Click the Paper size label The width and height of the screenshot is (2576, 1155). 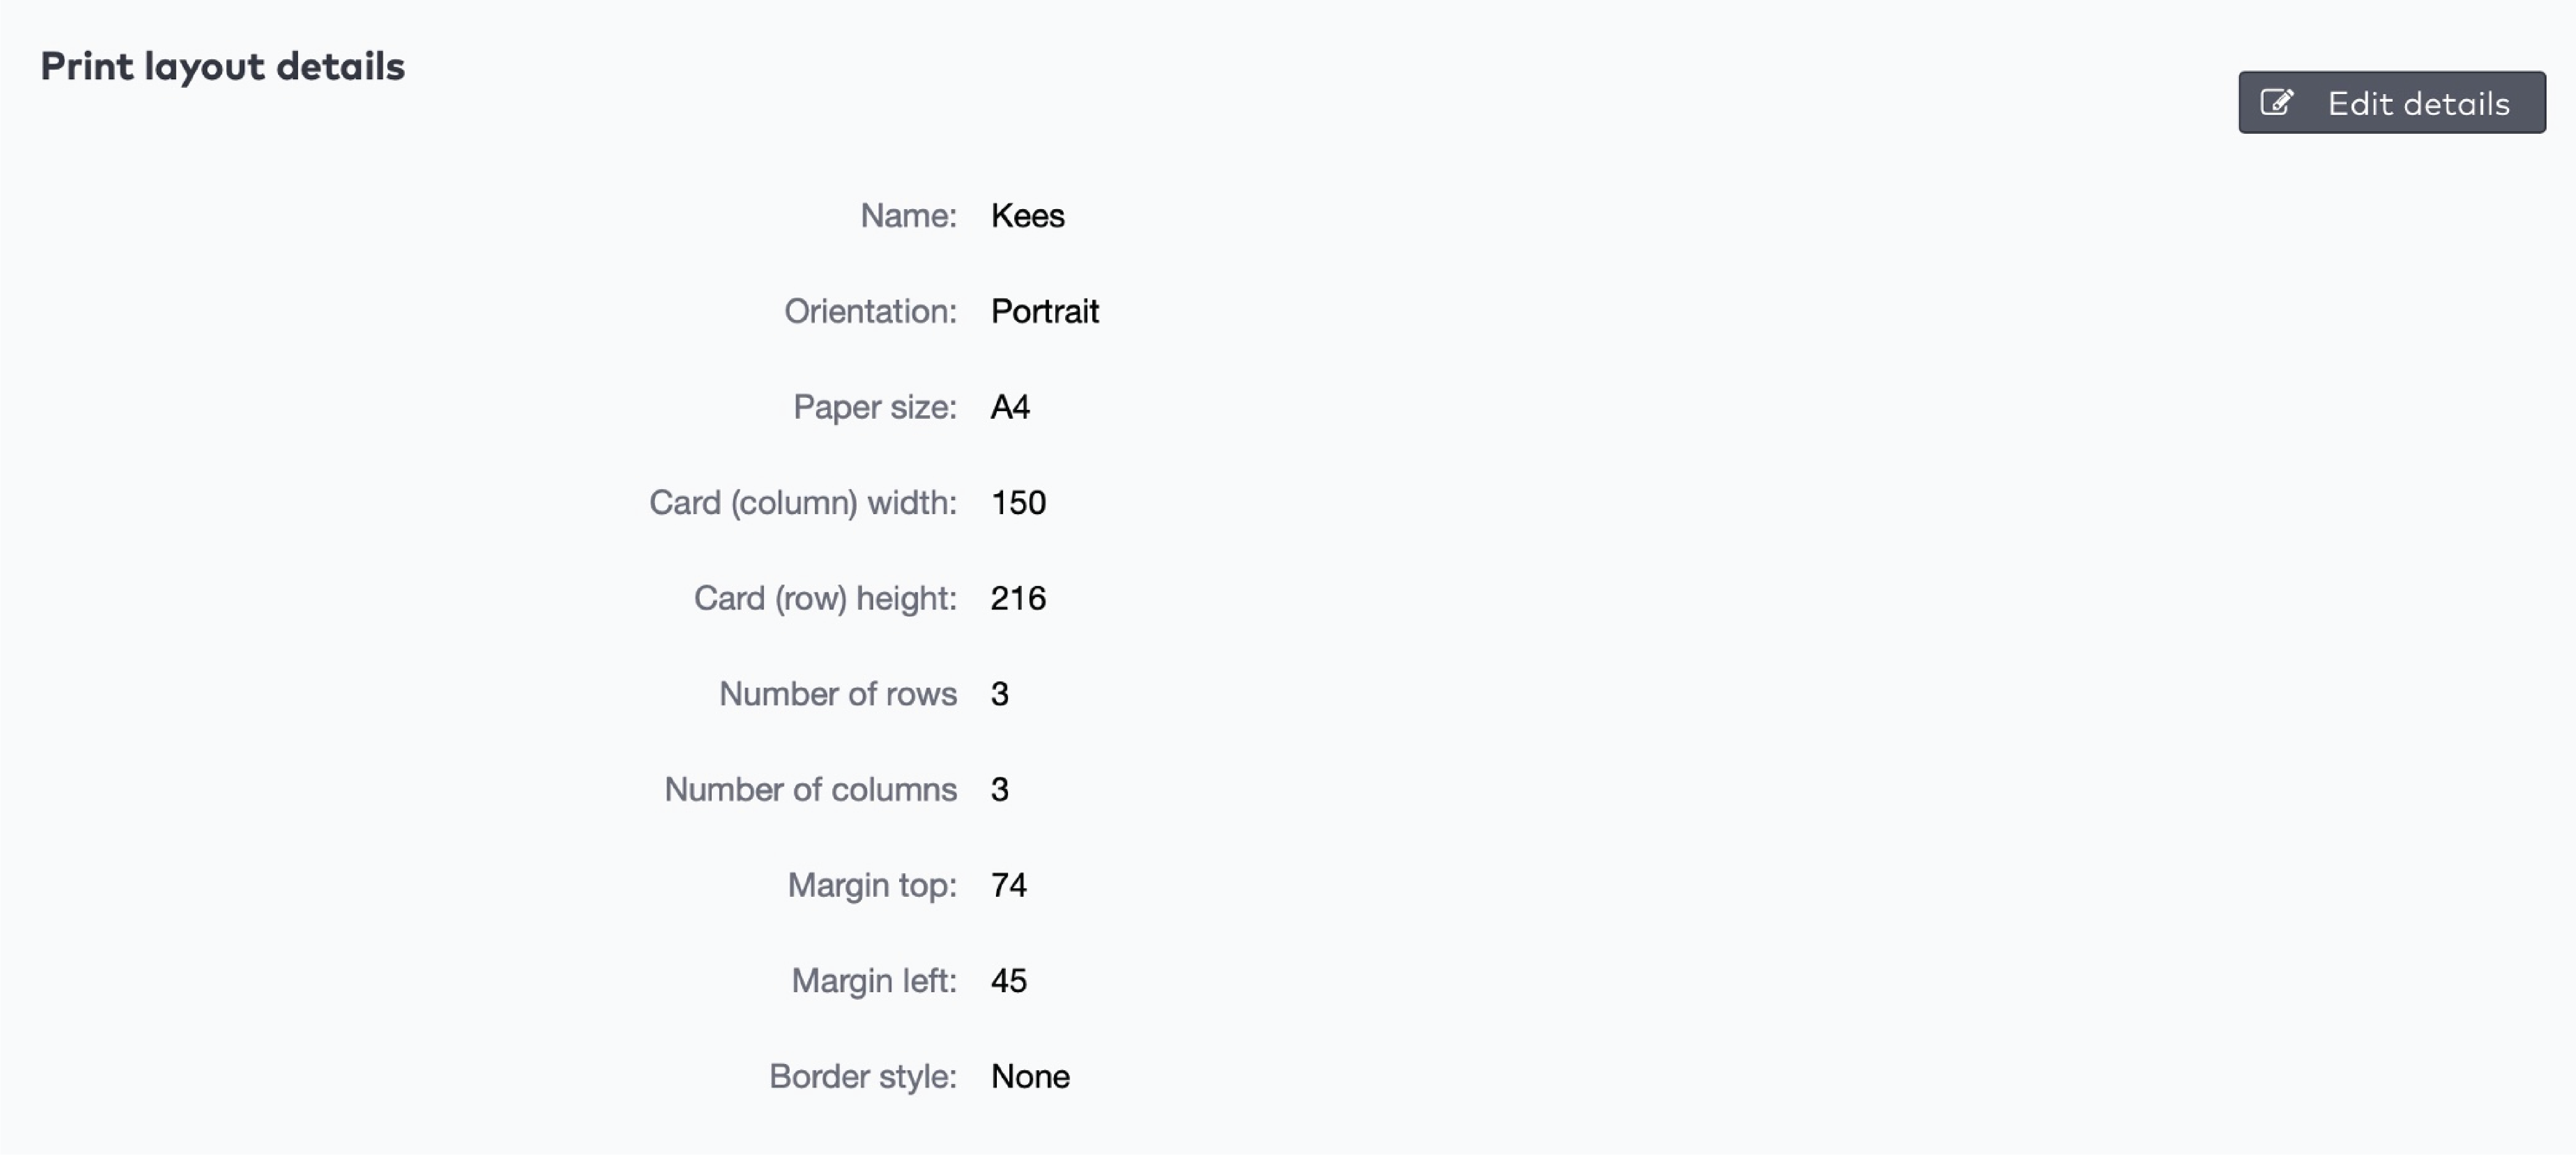pyautogui.click(x=875, y=407)
